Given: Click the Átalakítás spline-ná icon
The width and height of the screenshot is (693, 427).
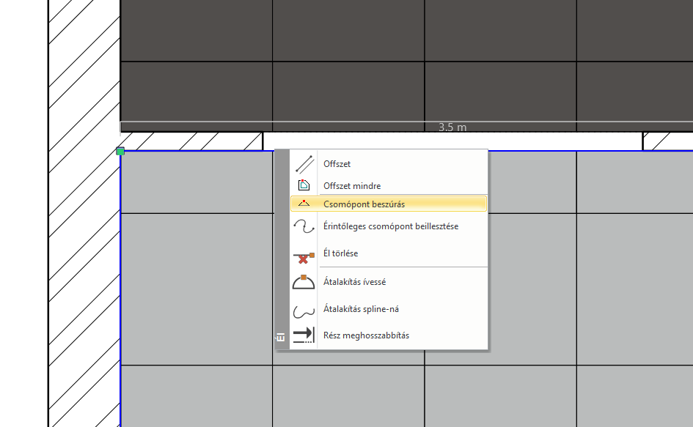Looking at the screenshot, I should pyautogui.click(x=304, y=311).
